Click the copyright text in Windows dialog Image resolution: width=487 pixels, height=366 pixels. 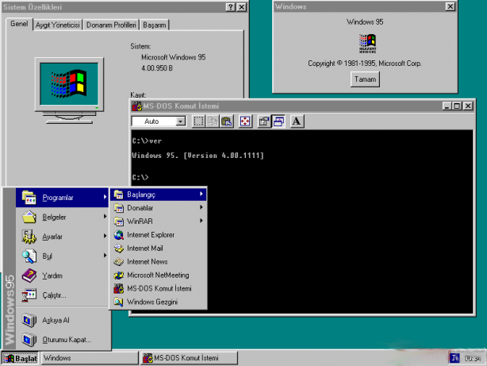[365, 64]
